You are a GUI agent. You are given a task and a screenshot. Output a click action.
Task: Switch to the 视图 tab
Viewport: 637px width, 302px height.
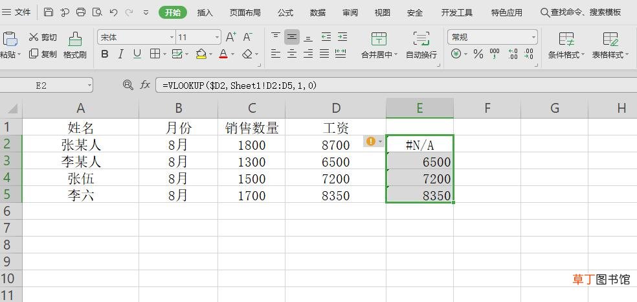(383, 12)
